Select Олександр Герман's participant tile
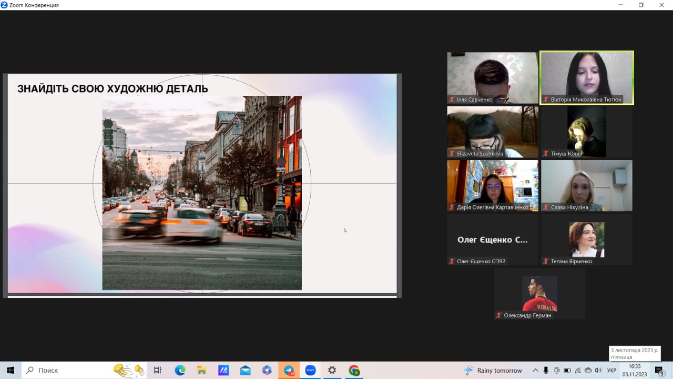The width and height of the screenshot is (673, 379). [x=539, y=294]
